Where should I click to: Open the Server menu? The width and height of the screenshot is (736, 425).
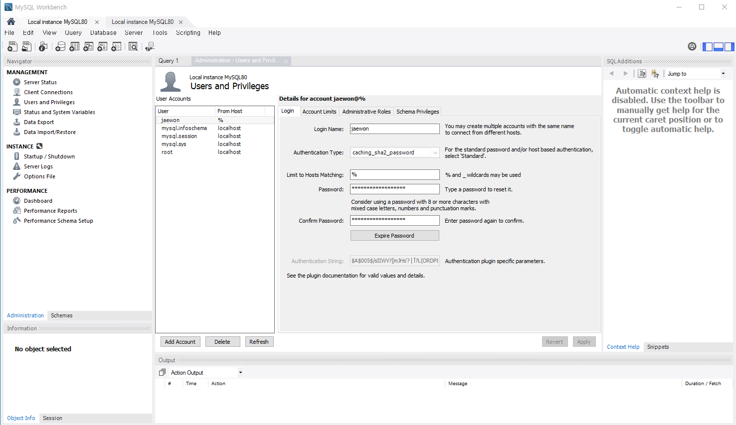pos(134,33)
